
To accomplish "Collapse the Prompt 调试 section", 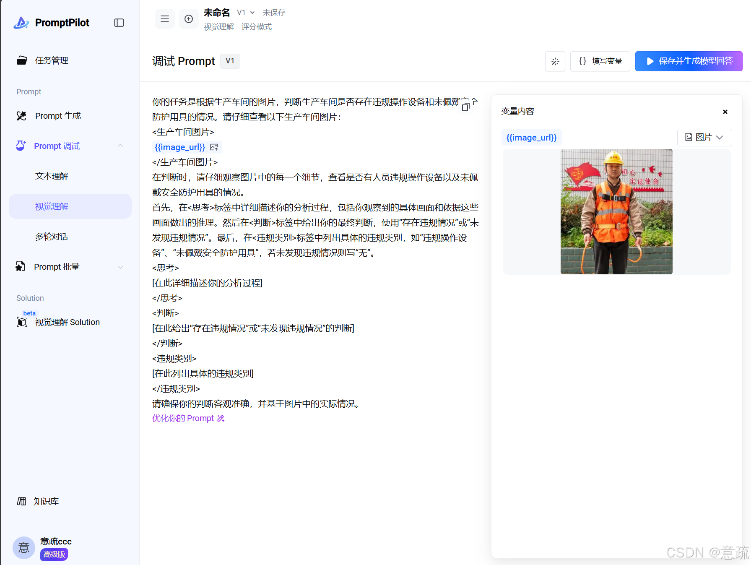I will (120, 146).
